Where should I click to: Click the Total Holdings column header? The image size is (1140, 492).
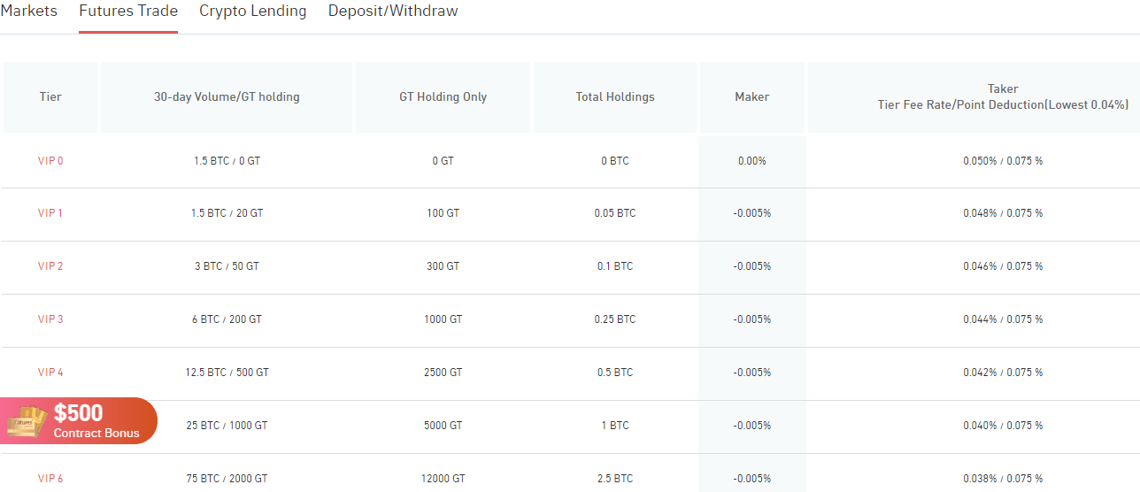(615, 97)
